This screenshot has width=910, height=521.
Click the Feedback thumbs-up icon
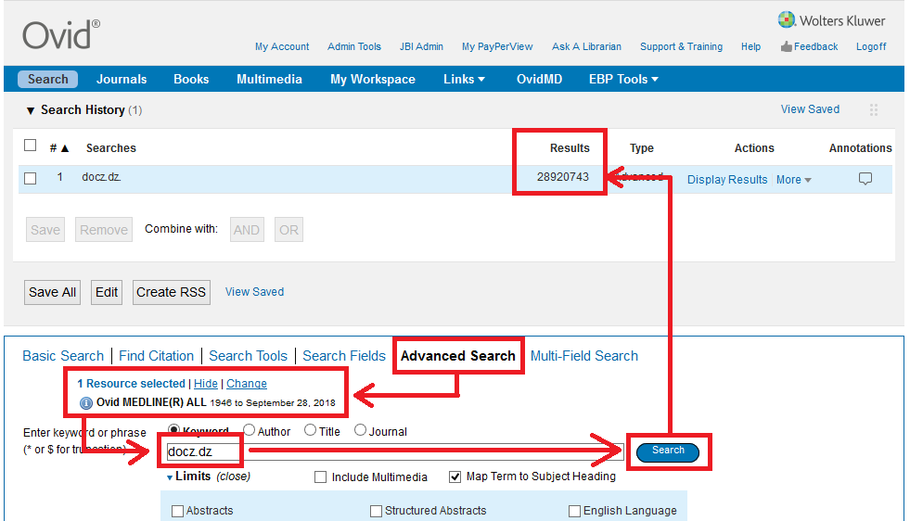click(786, 46)
